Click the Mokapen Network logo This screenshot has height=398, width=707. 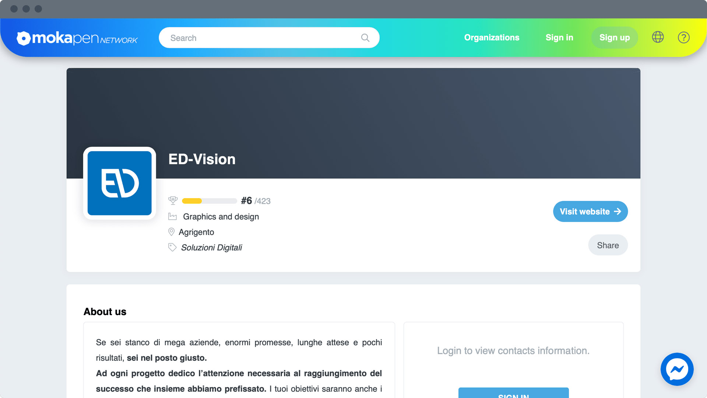click(77, 38)
